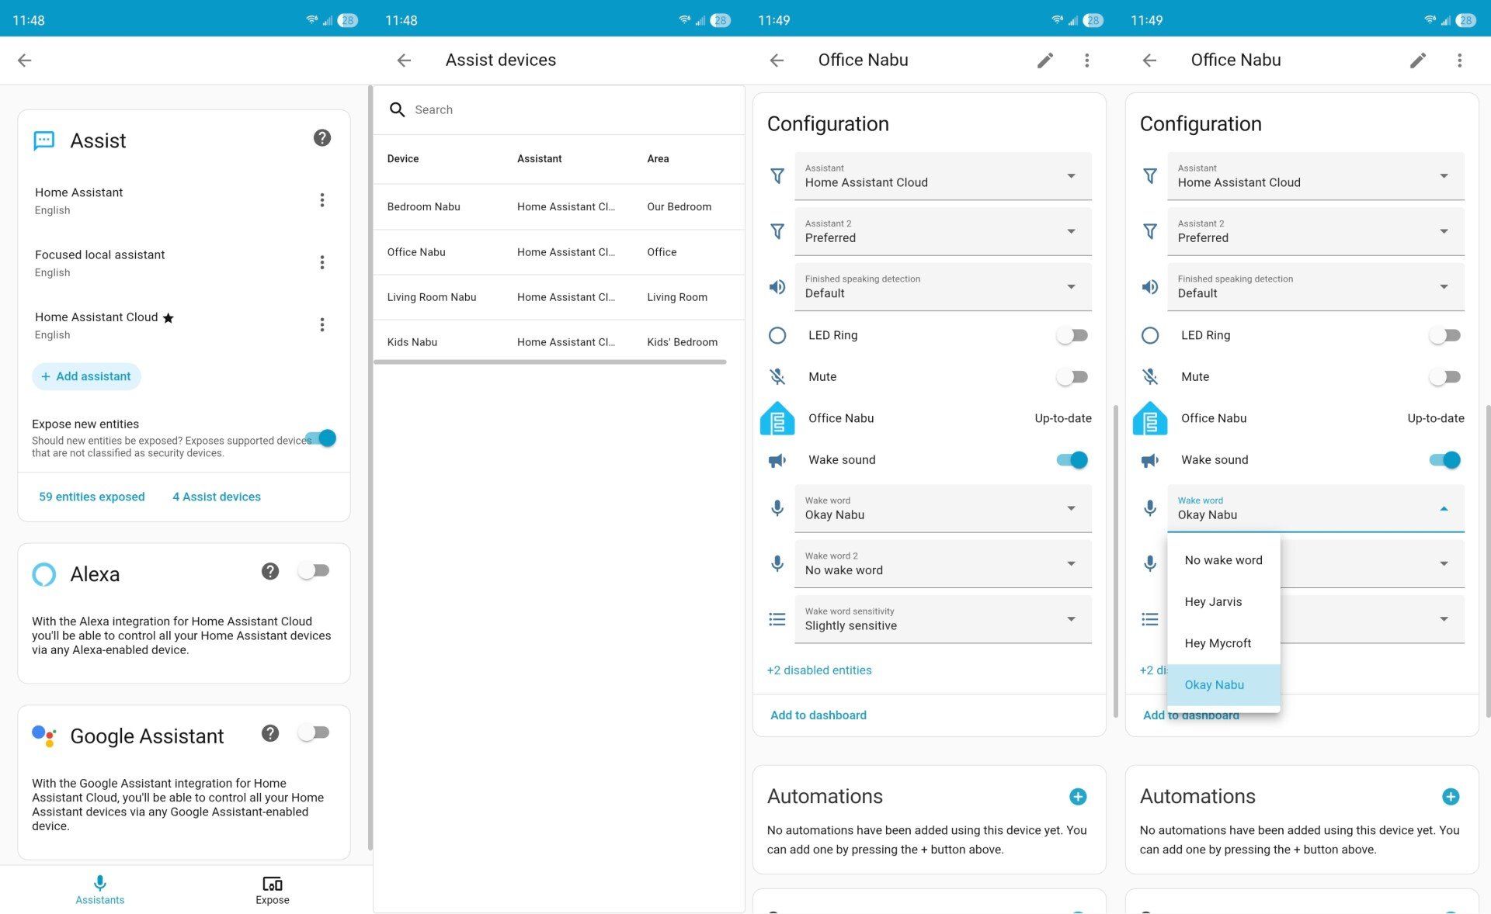Click the microphone icon beside Wake word
Viewport: 1491px width, 914px height.
pos(777,508)
